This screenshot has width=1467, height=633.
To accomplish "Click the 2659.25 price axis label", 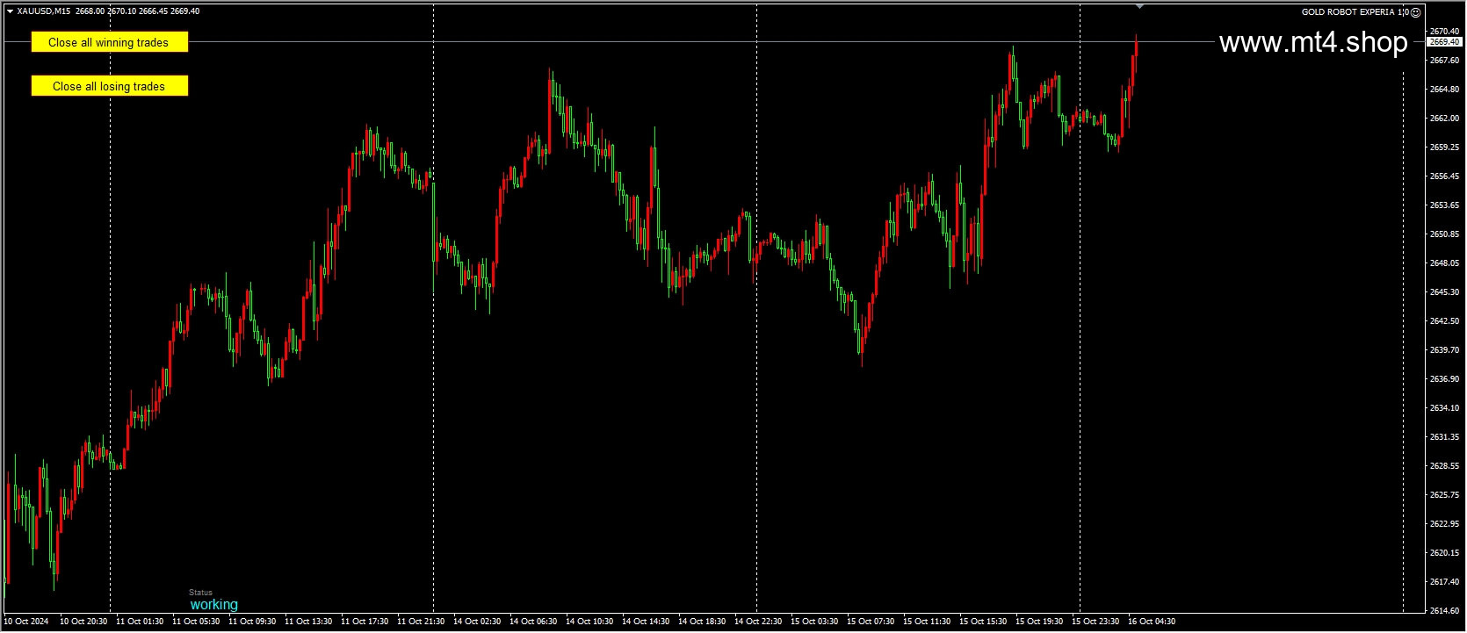I will click(1444, 147).
